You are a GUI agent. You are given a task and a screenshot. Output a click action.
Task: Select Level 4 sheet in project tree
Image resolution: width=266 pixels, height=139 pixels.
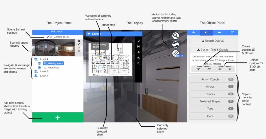[x=44, y=59]
